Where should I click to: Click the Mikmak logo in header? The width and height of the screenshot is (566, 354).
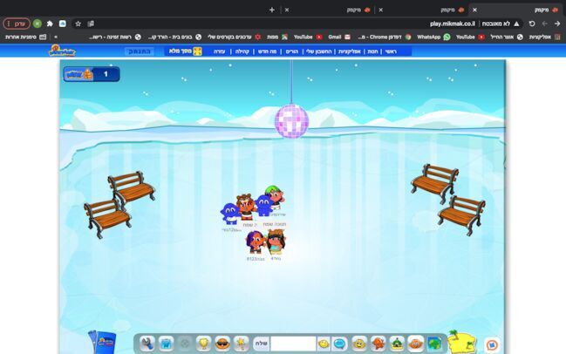pos(62,51)
